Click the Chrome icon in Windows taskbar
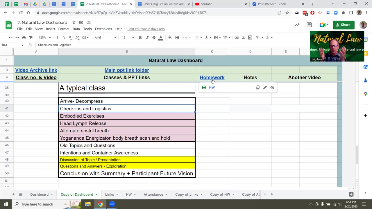Screen dimensions: 372x209 [x=100, y=204]
